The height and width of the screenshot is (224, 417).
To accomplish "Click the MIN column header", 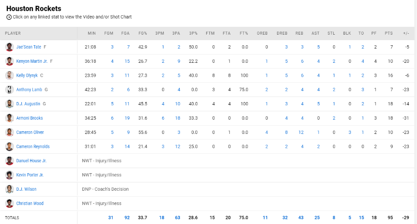I will (92, 33).
